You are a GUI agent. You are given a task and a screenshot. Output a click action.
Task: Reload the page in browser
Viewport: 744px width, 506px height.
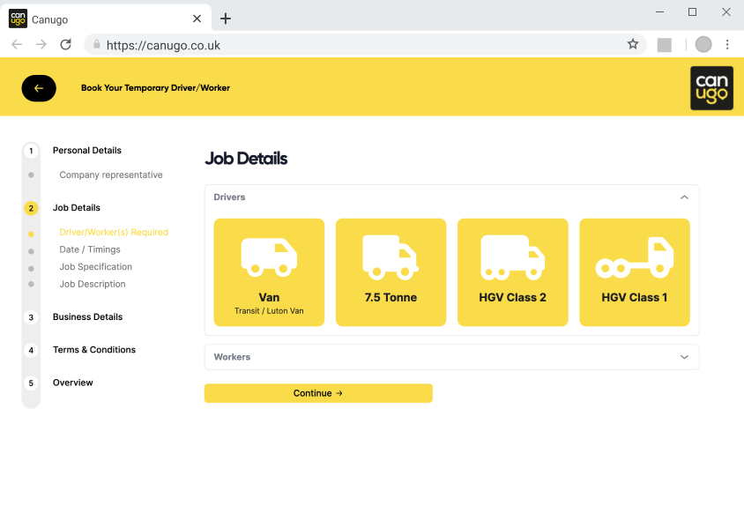coord(65,44)
